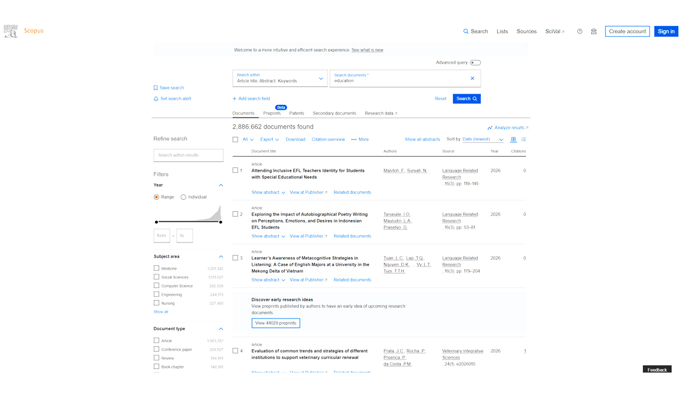Viewport: 685px width, 402px height.
Task: Switch to the Preprints tab
Action: [272, 113]
